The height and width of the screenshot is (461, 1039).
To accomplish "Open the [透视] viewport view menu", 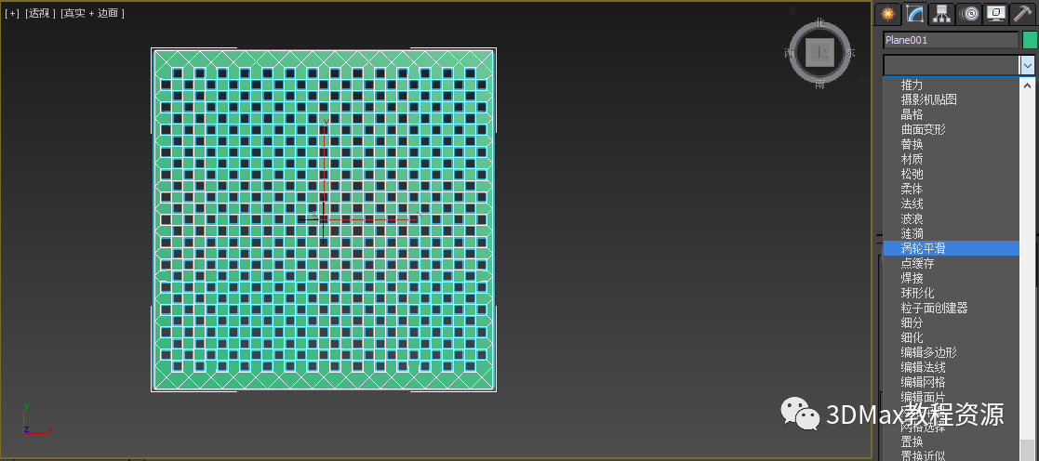I will click(x=40, y=13).
